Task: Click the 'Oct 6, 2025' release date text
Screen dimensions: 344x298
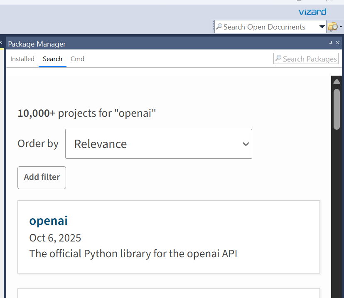Action: [55, 238]
